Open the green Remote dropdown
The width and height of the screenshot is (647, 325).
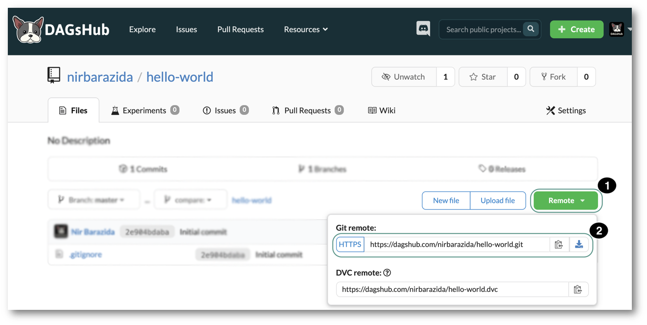[565, 200]
